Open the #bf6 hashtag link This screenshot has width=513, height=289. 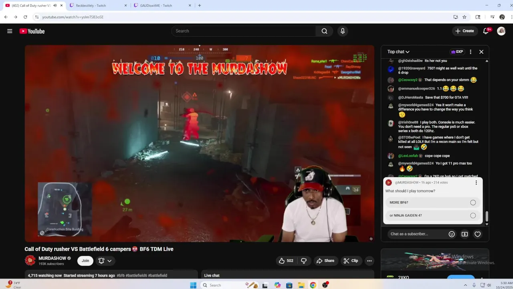coord(121,275)
